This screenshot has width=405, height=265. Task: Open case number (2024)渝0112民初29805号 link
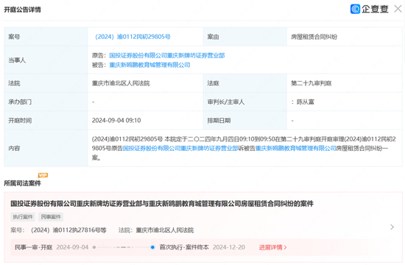point(133,37)
